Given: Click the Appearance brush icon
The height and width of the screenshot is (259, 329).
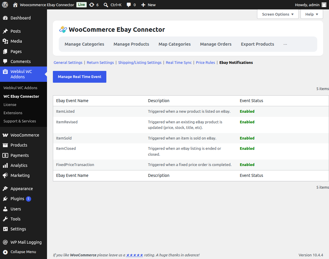Looking at the screenshot, I should pos(5,189).
